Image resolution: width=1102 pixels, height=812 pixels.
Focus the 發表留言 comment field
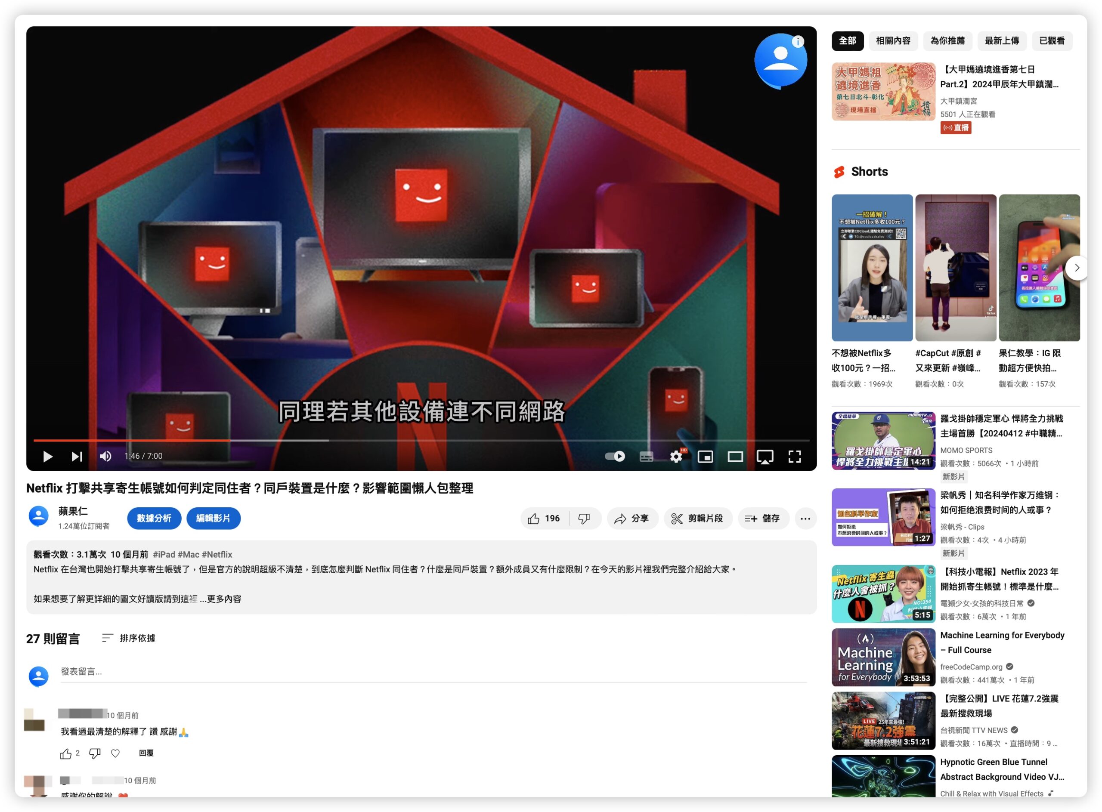click(433, 672)
